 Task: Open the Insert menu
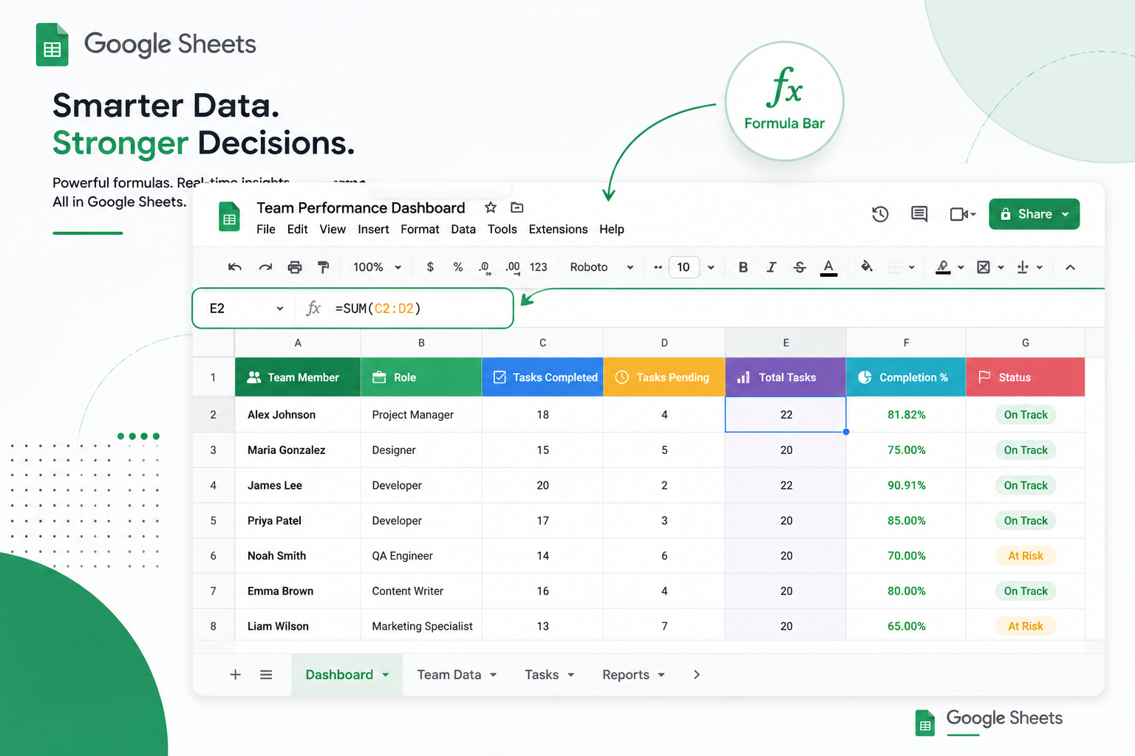(373, 230)
